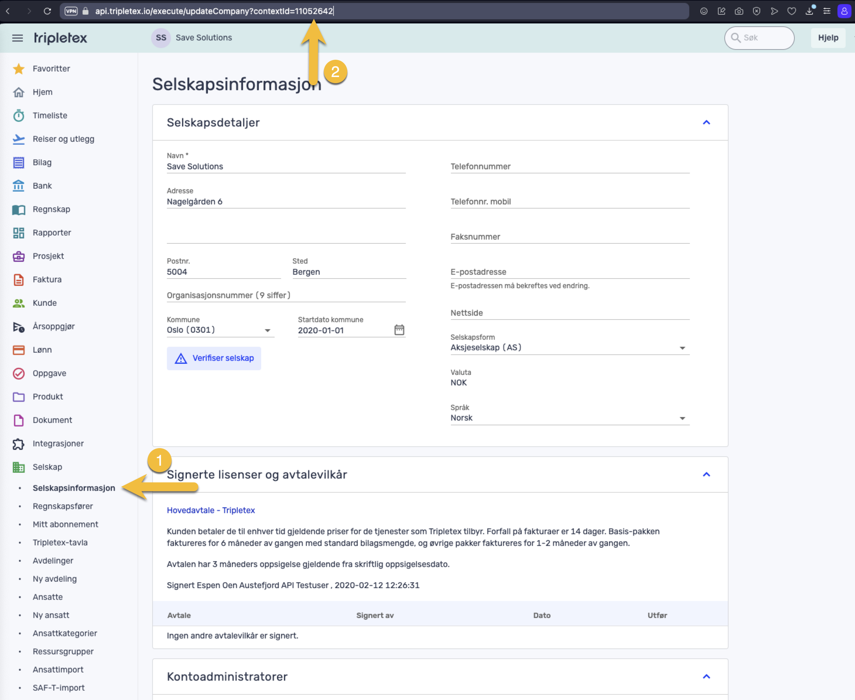Select the Lønn card icon

pyautogui.click(x=18, y=350)
